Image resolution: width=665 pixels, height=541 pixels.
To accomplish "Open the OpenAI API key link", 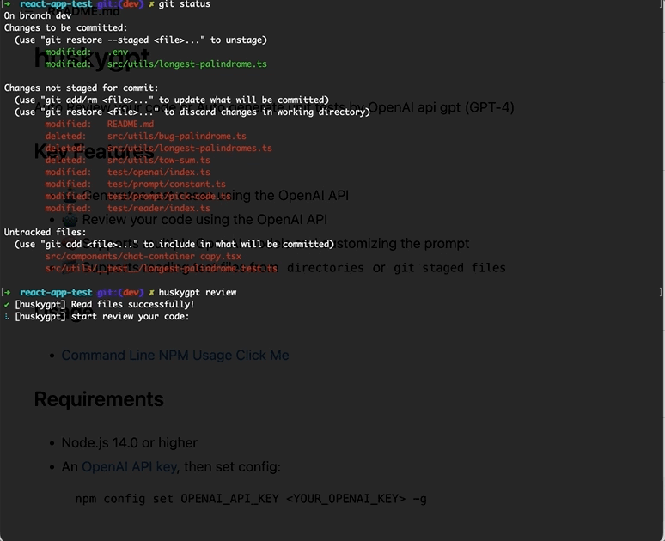I will tap(129, 466).
